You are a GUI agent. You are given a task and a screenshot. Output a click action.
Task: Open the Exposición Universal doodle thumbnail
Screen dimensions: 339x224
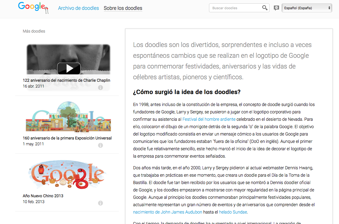[68, 117]
